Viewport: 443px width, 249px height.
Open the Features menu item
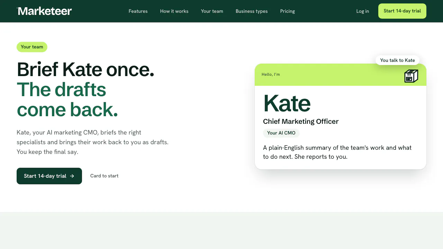coord(138,11)
